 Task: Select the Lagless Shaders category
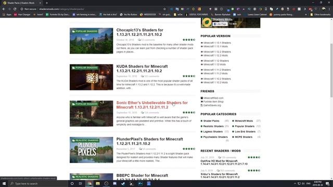pos(213,131)
